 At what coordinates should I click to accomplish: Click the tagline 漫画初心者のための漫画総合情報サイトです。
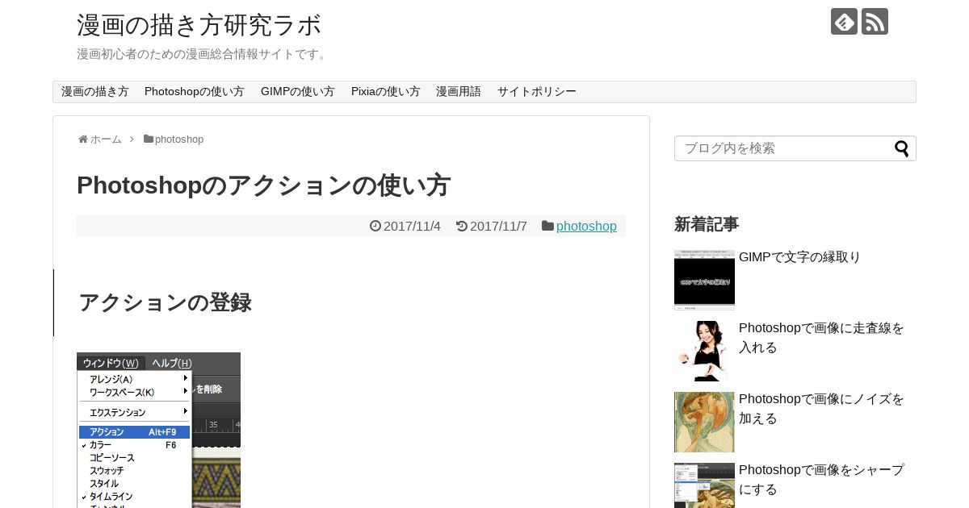(x=203, y=54)
